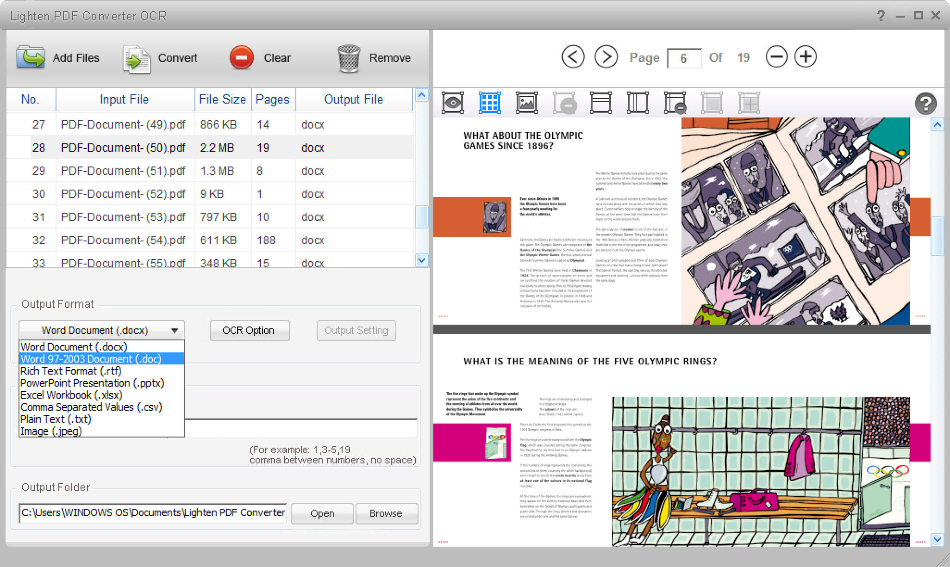Zoom out with minus circle
The width and height of the screenshot is (950, 567).
click(776, 57)
